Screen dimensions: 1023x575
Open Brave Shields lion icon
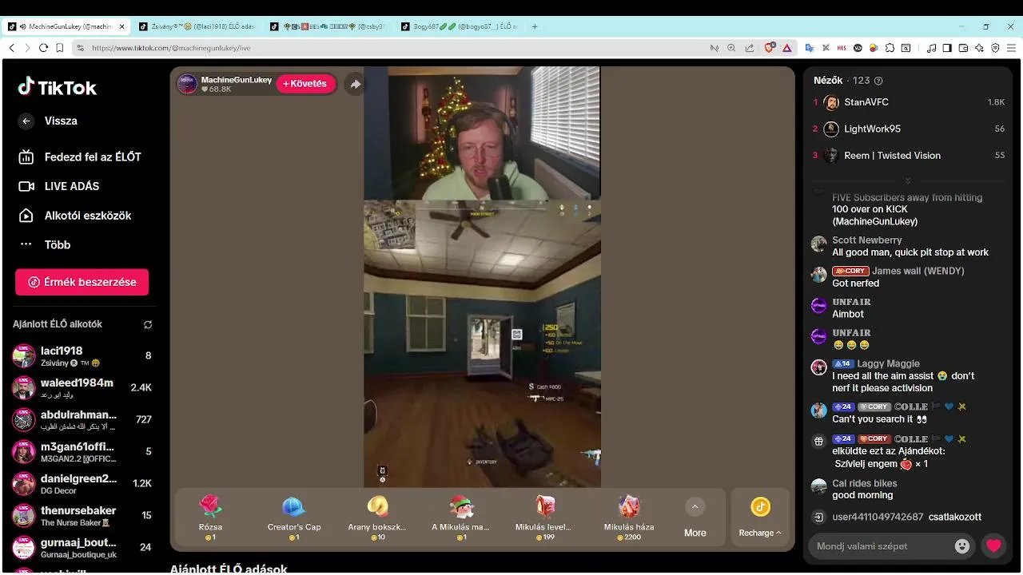[770, 48]
